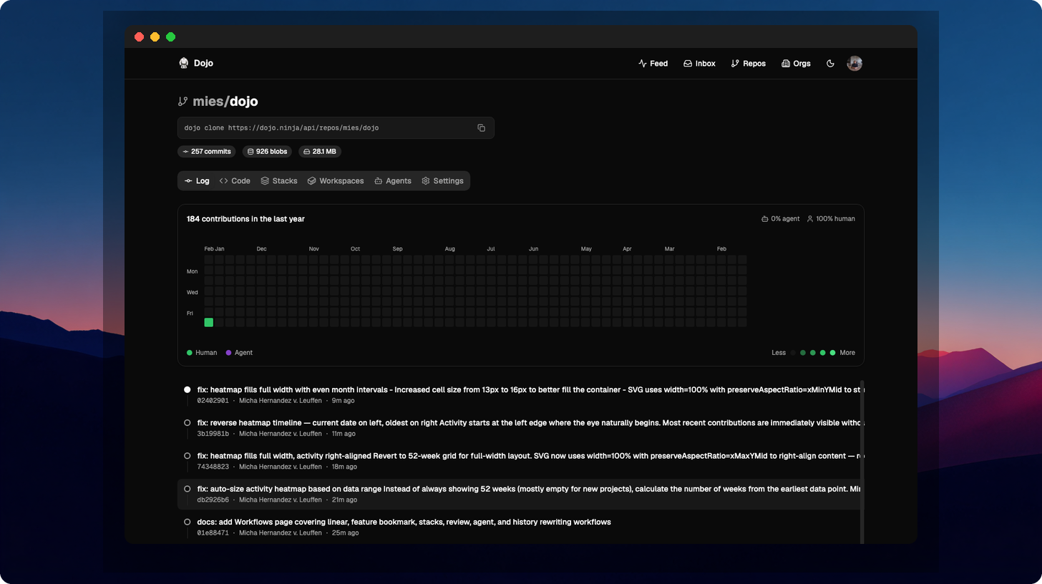Click the robot icon next to 0% agent

765,219
